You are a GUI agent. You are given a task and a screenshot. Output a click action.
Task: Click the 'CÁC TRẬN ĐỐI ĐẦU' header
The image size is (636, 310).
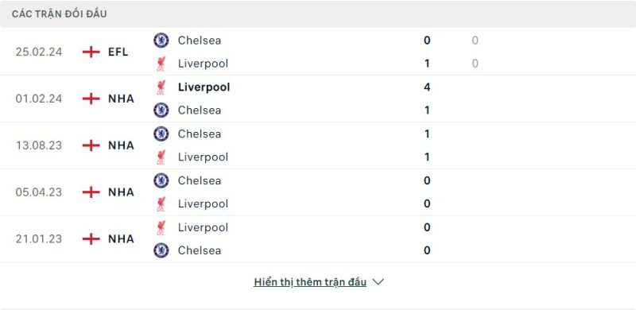click(x=59, y=14)
